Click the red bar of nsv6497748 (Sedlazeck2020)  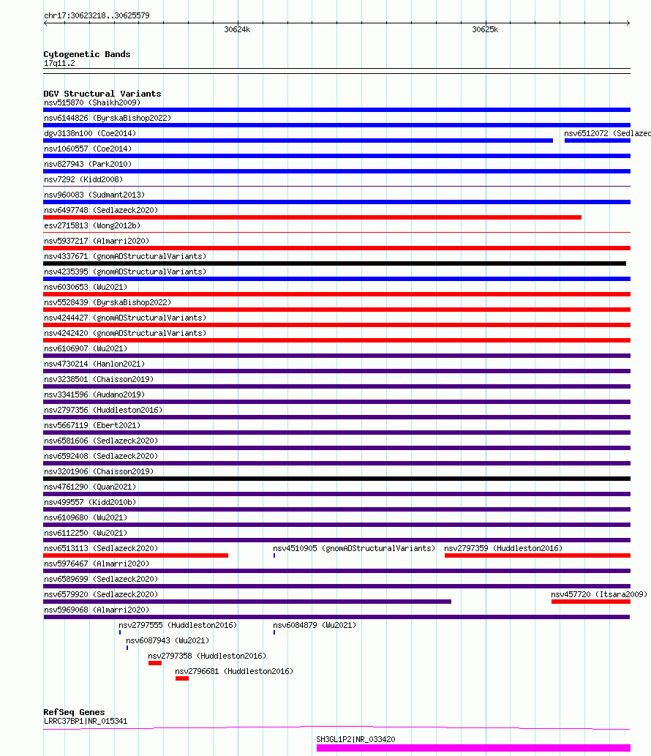(312, 217)
